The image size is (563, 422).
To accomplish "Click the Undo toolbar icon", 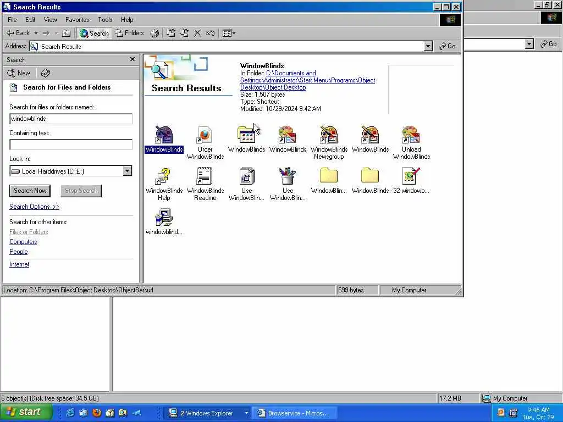I will 210,33.
